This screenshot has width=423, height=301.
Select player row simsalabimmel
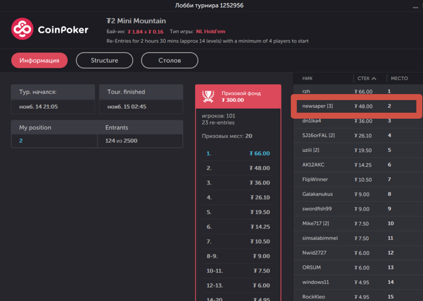tap(358, 238)
